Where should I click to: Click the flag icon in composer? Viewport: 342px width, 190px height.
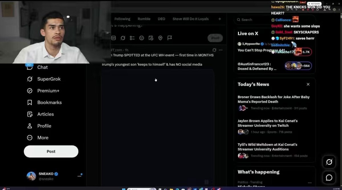(170, 38)
